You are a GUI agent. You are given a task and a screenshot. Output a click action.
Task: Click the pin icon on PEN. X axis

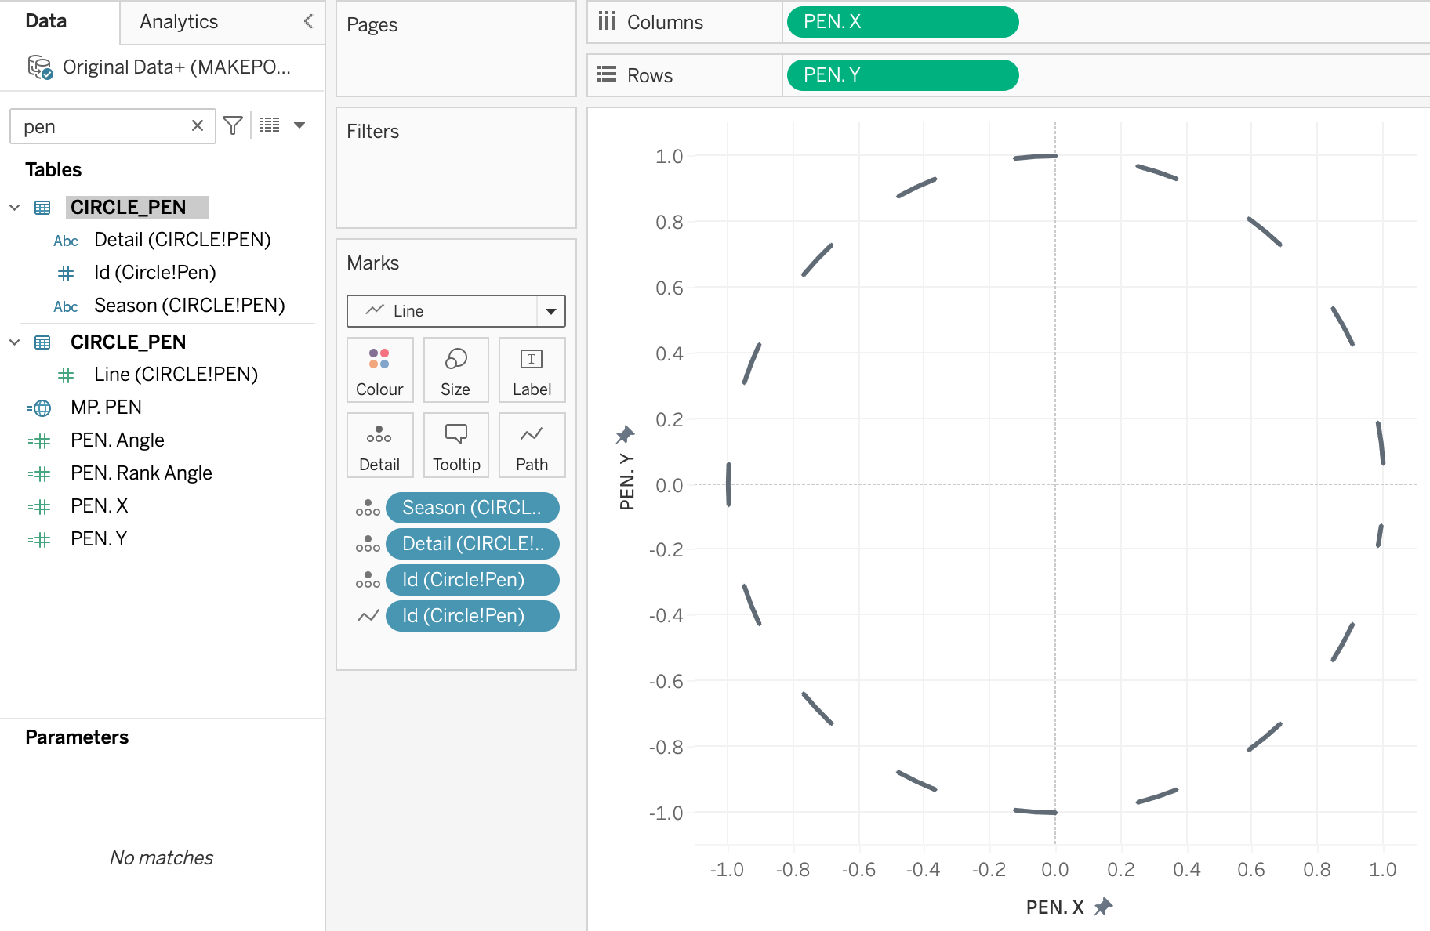pos(1104,907)
